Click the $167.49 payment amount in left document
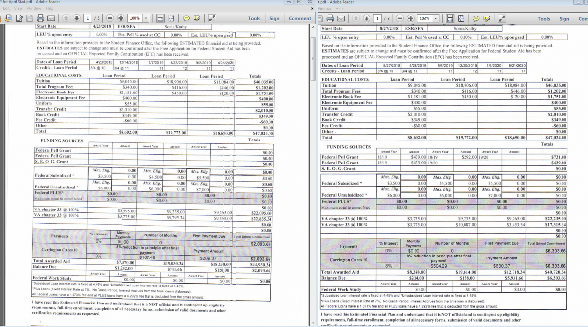This screenshot has width=588, height=327. pyautogui.click(x=147, y=257)
